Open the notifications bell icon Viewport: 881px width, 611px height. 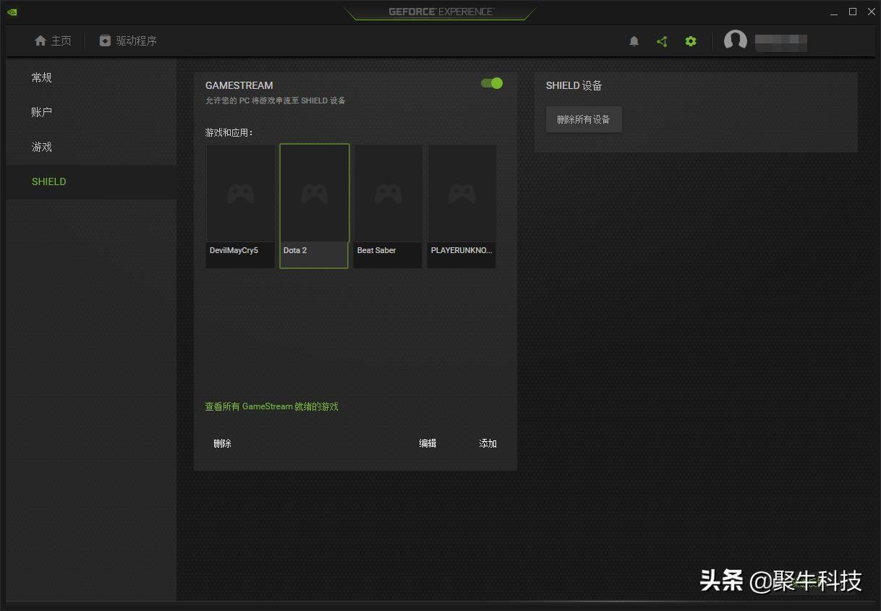(x=634, y=41)
